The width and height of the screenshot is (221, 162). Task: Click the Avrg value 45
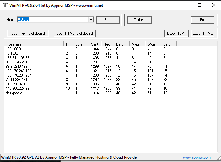(134, 80)
